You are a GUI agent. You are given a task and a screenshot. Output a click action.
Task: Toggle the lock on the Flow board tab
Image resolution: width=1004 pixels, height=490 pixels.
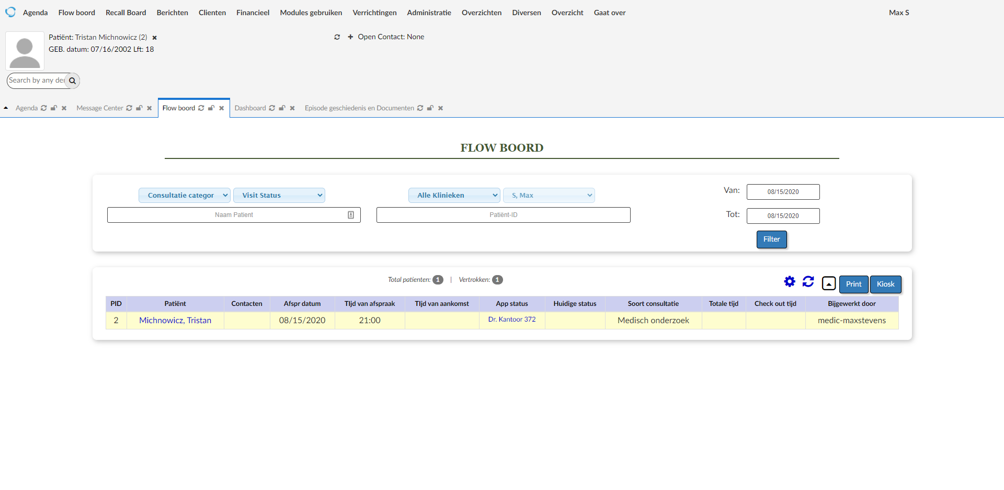click(x=211, y=108)
